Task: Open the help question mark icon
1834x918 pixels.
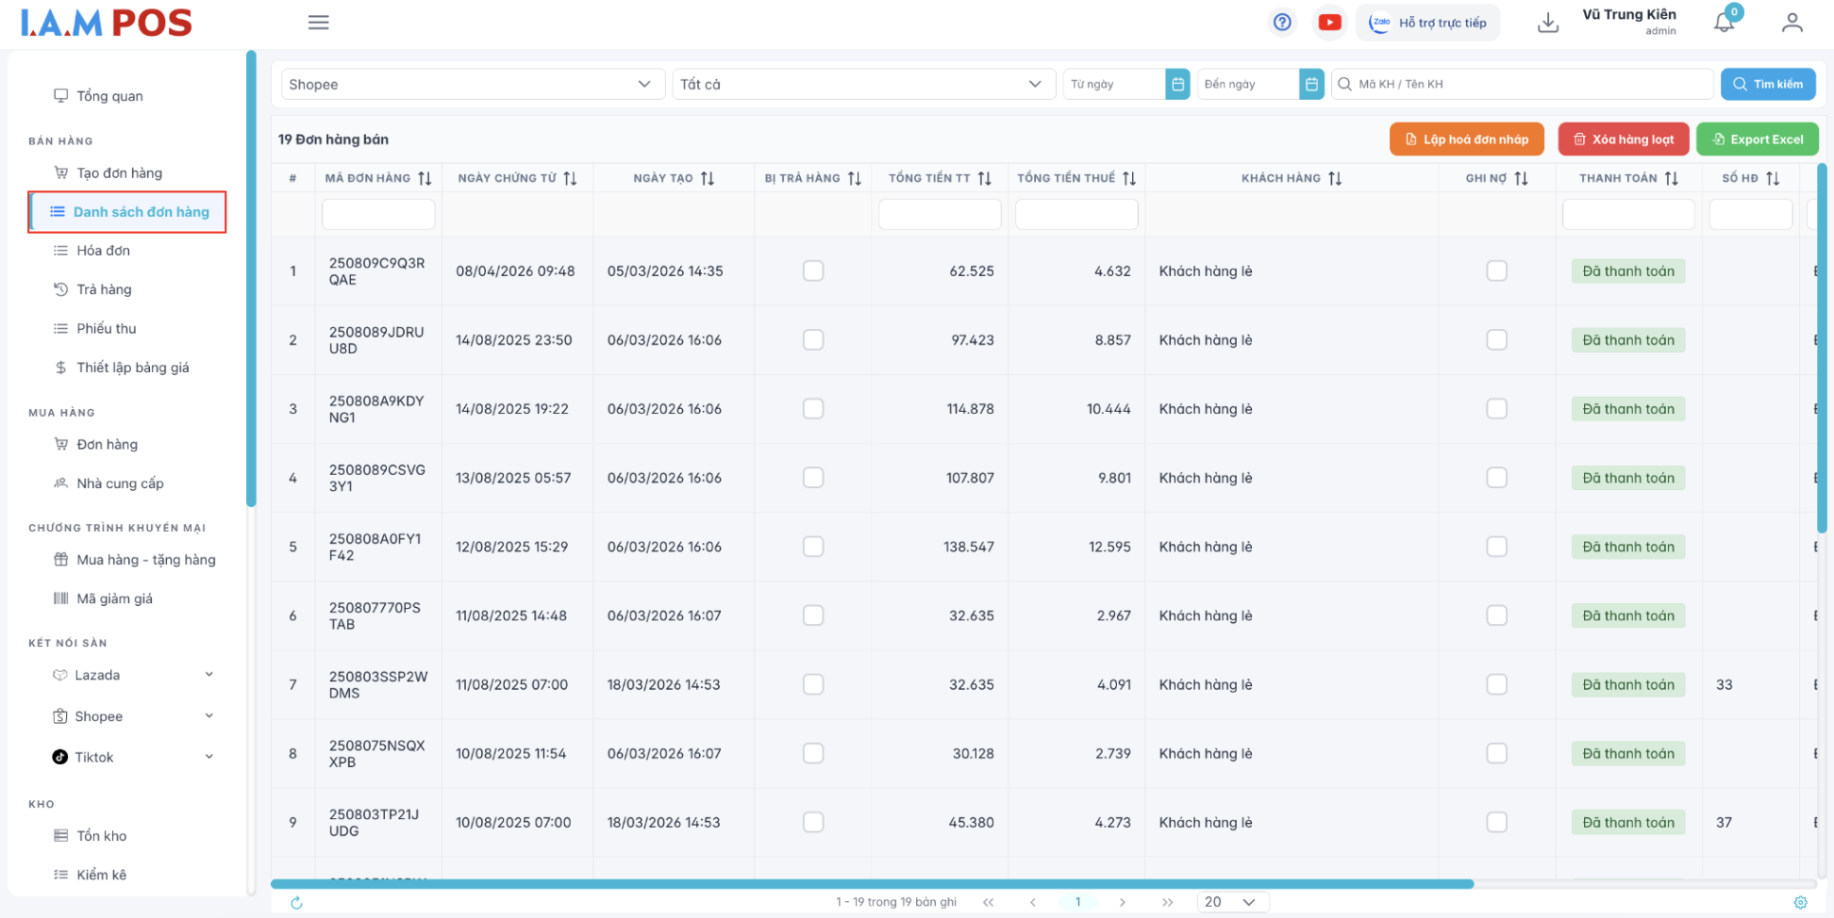Action: coord(1281,23)
